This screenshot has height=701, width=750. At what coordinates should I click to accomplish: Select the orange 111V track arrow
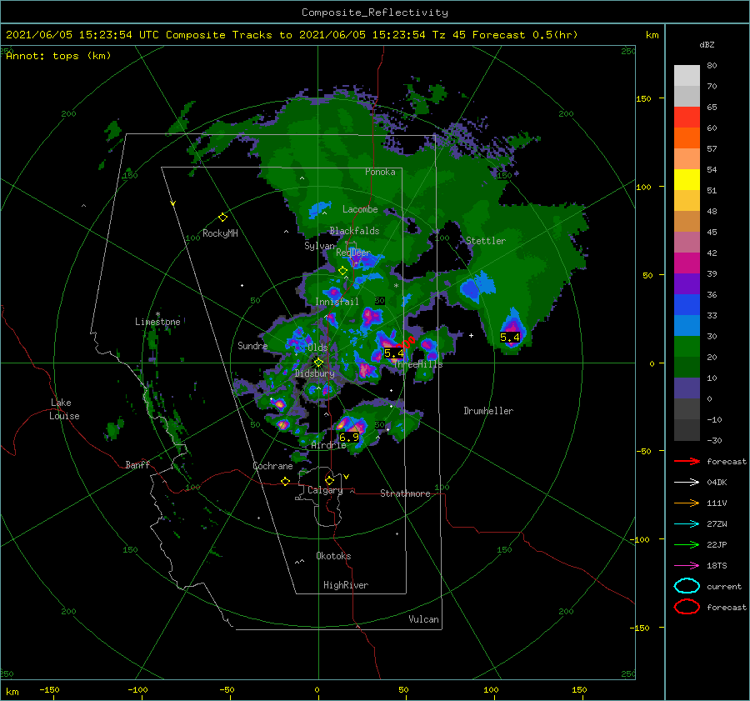pos(687,503)
